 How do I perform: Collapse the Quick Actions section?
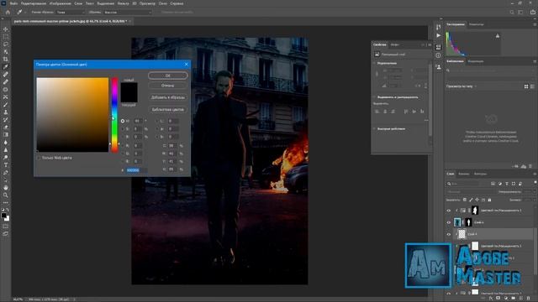pyautogui.click(x=374, y=128)
